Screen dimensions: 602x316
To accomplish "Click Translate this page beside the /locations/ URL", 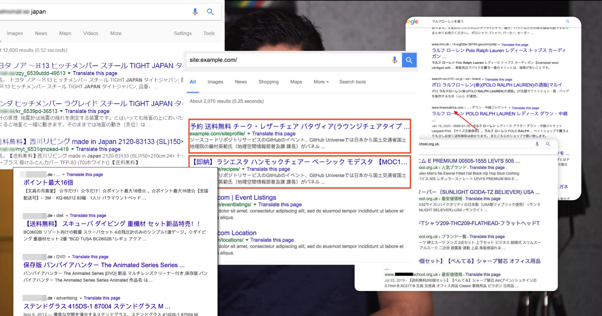I will click(272, 240).
